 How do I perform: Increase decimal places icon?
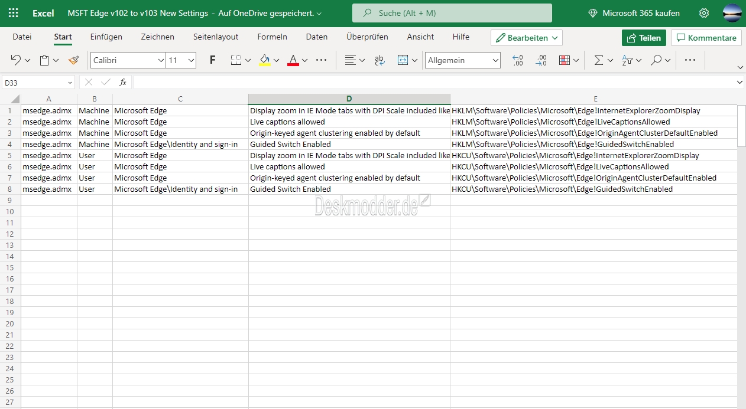[x=541, y=60]
